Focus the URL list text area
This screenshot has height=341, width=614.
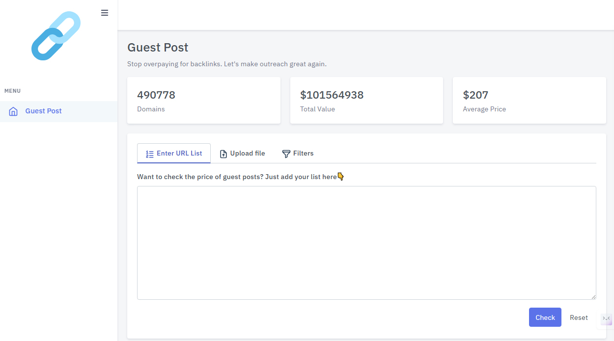click(366, 242)
